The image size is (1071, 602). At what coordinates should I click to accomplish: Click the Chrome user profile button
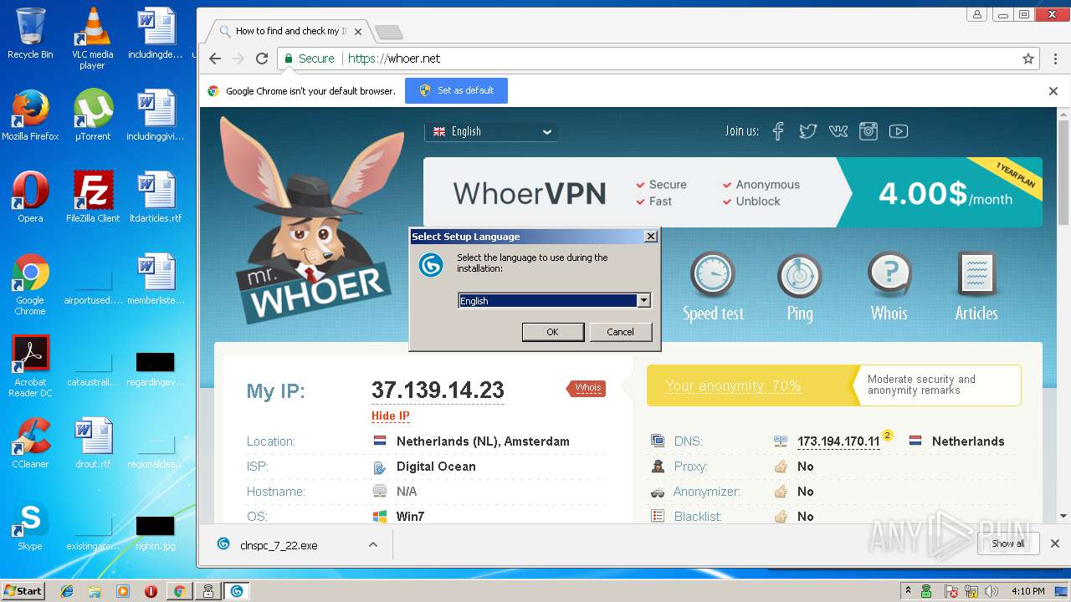[x=976, y=14]
